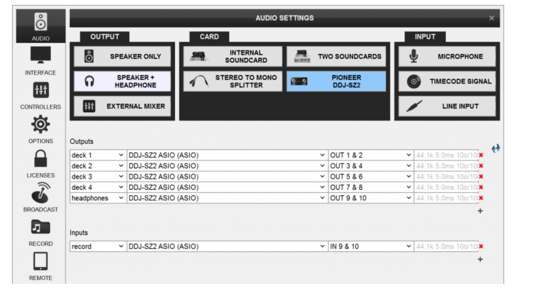Click the Inputs section label
This screenshot has height=293, width=534.
tap(79, 233)
